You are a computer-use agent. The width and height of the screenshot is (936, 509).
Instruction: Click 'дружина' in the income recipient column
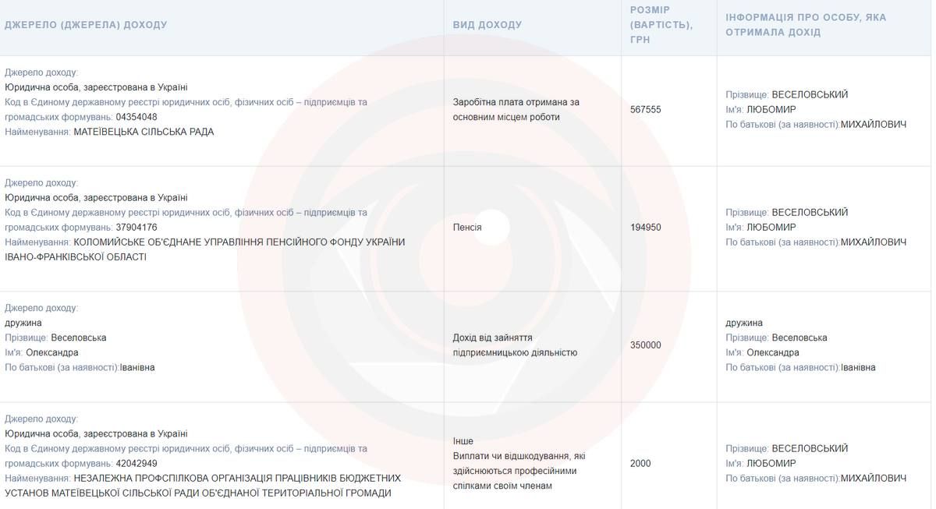tap(744, 323)
